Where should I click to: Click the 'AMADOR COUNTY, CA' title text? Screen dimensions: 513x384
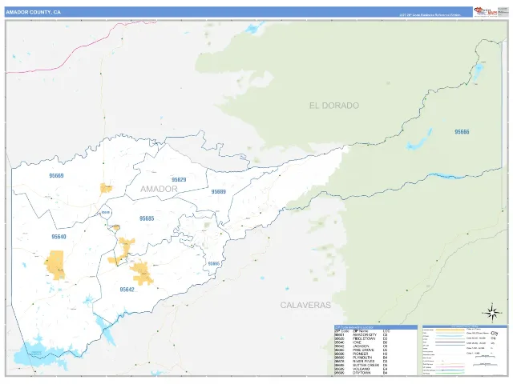[33, 13]
